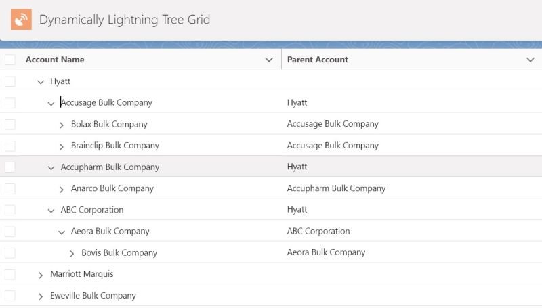Expand Brainclip Bulk Company chevron

61,146
